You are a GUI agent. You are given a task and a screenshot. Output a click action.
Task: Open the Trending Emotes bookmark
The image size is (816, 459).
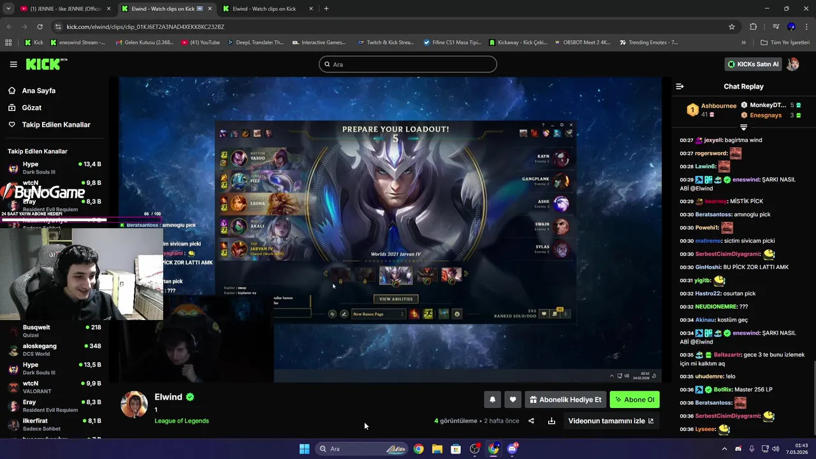point(648,43)
